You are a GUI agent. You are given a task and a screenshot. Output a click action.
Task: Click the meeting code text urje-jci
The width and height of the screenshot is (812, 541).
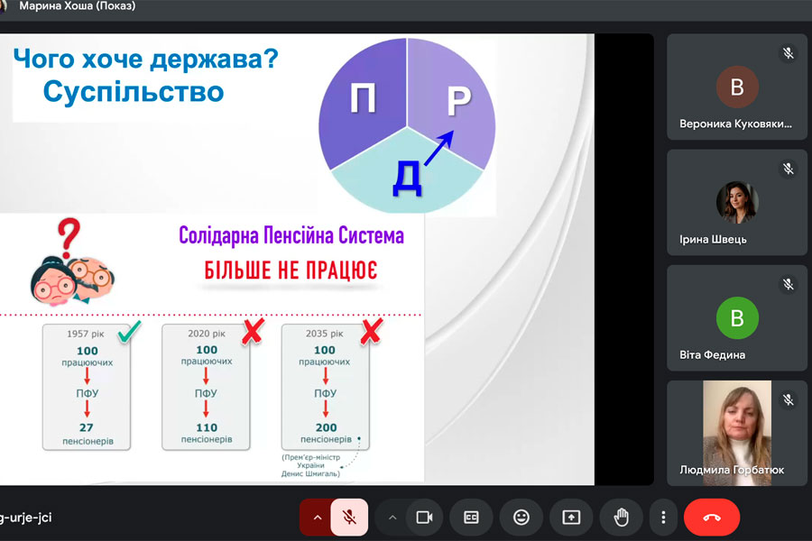pos(25,518)
